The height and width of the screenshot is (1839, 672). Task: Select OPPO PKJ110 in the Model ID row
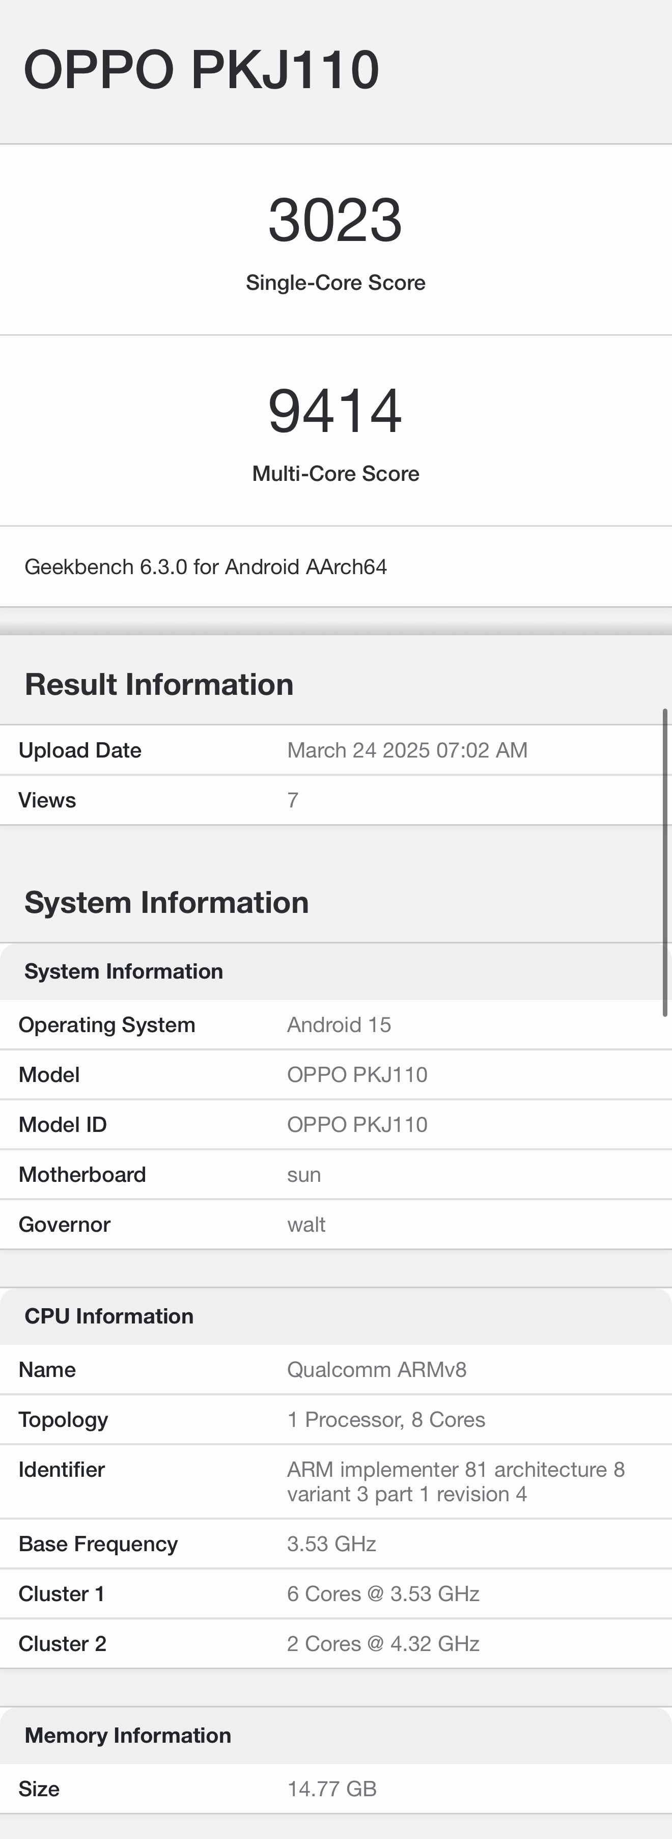357,1125
